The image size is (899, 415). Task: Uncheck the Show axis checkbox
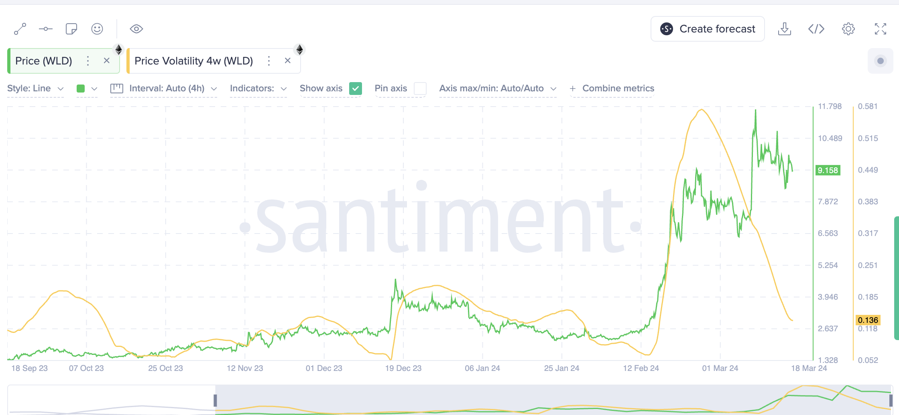[356, 89]
